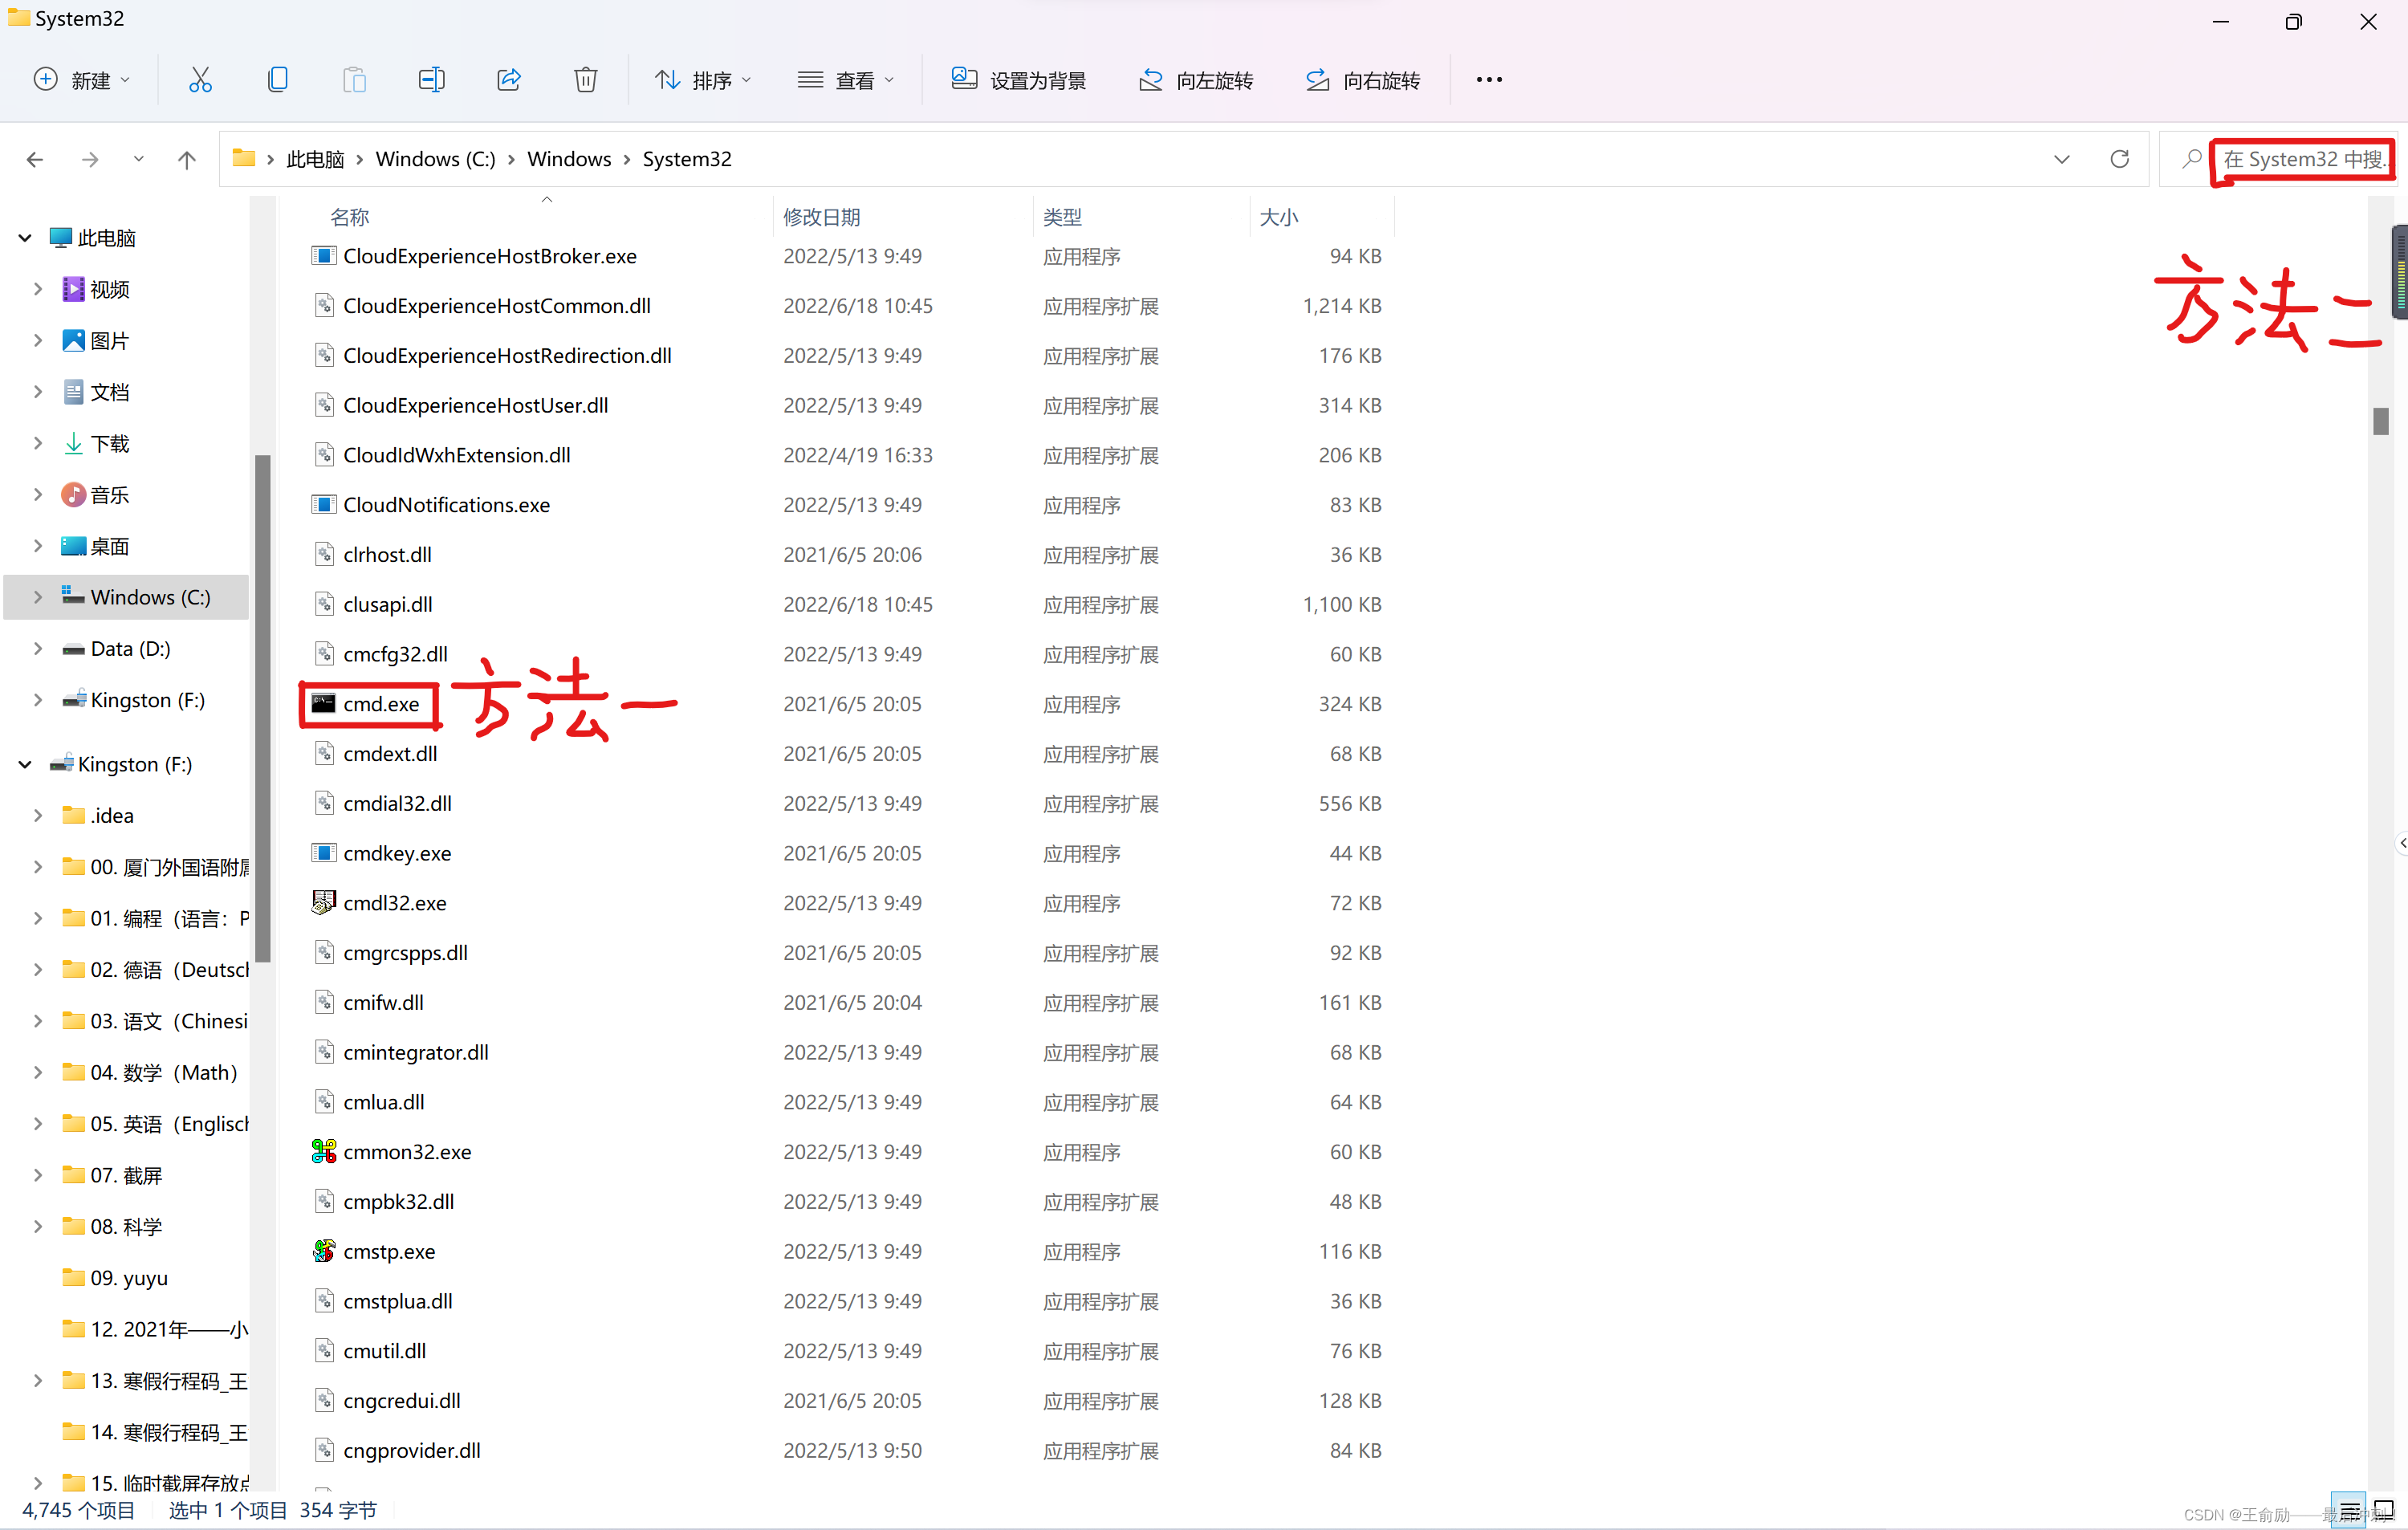This screenshot has height=1530, width=2408.
Task: Click 设置为背景 (Set as background) button
Action: tap(1019, 80)
